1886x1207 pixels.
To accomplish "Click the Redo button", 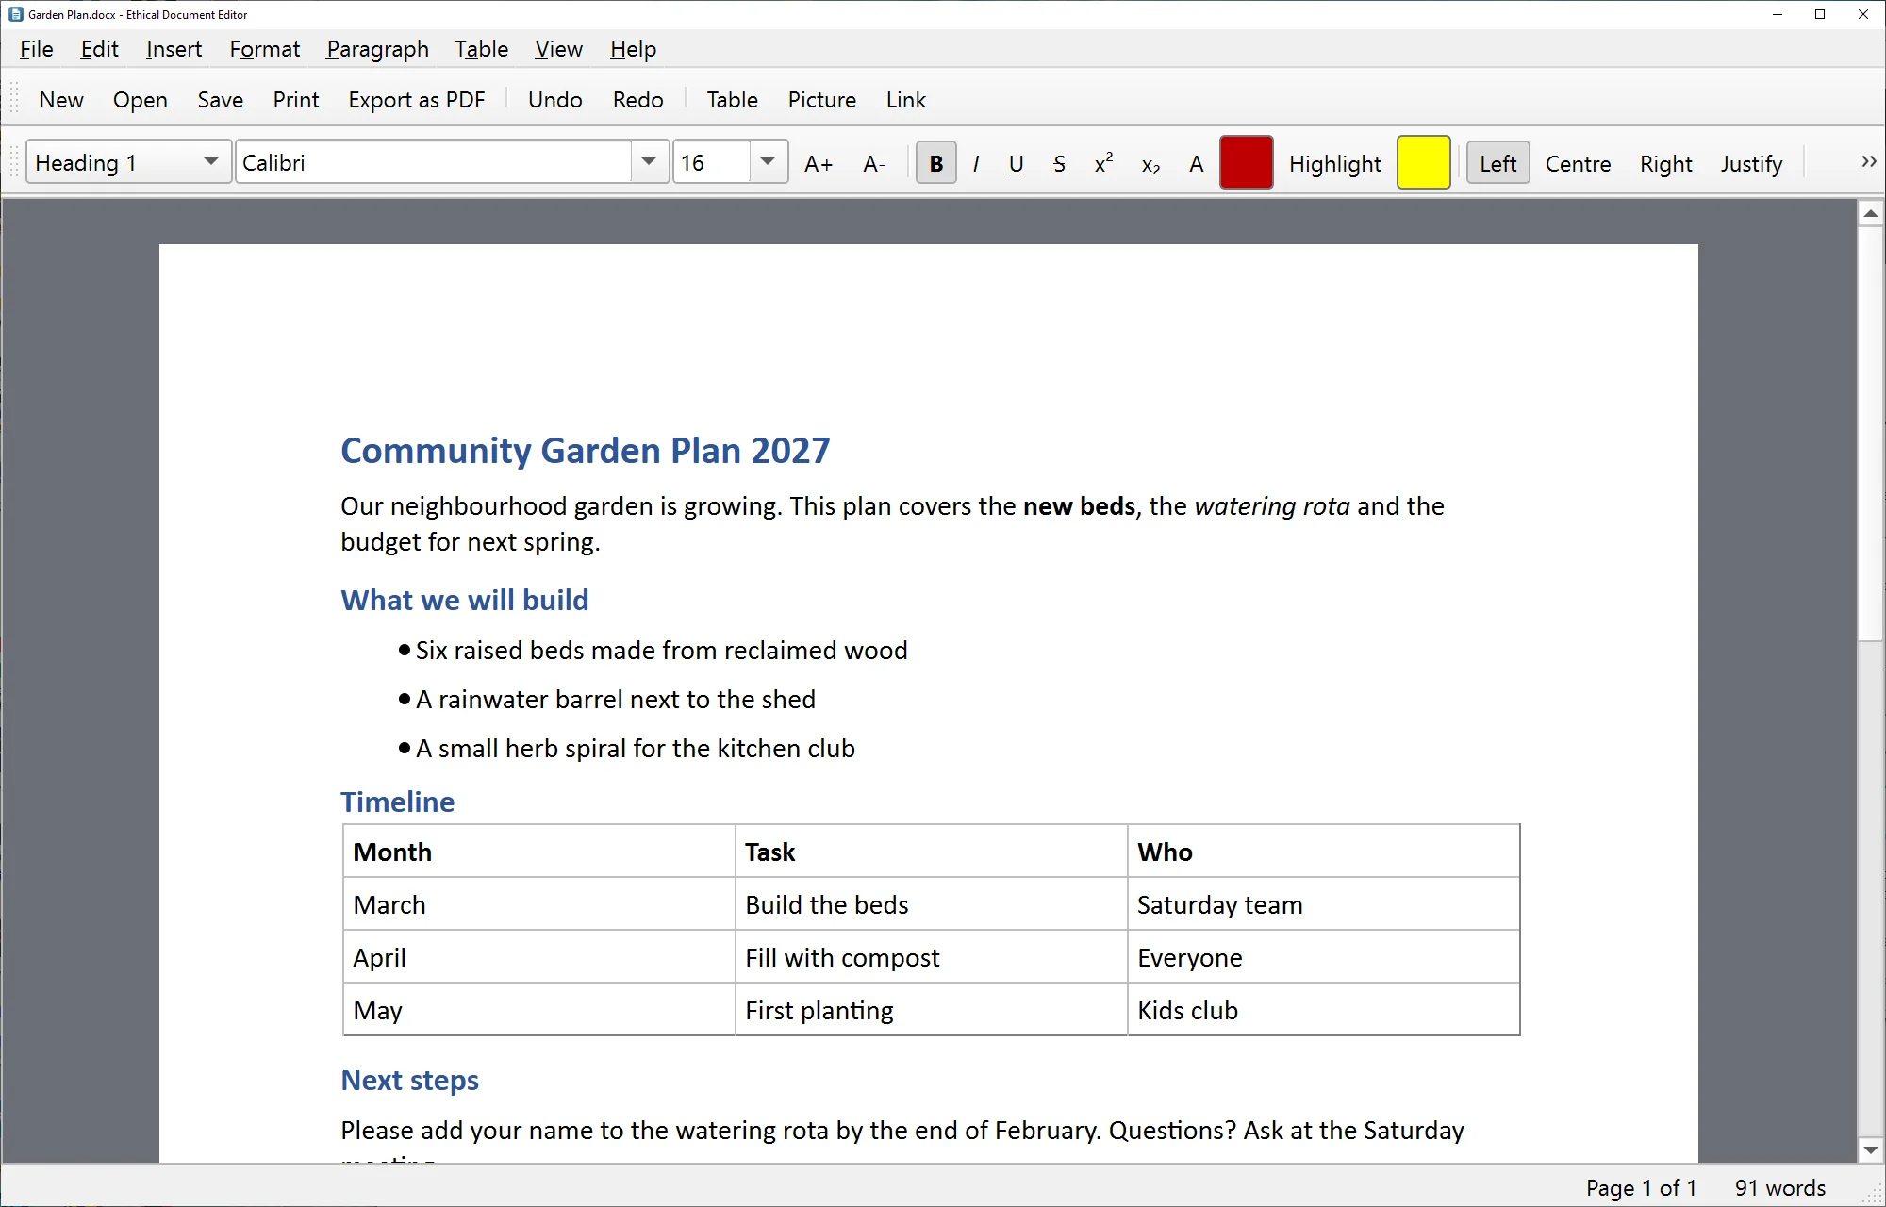I will tap(637, 100).
